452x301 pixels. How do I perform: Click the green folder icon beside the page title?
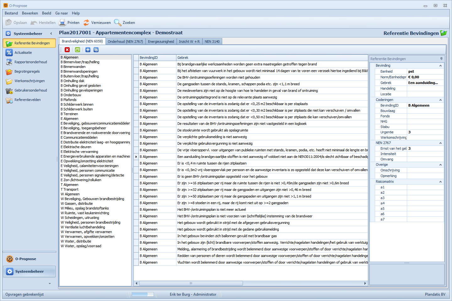click(x=444, y=33)
